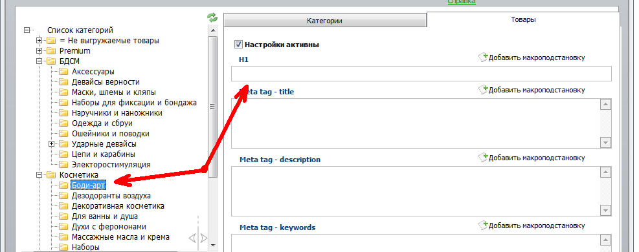Click Добавить макроподстановку for H1

point(537,58)
